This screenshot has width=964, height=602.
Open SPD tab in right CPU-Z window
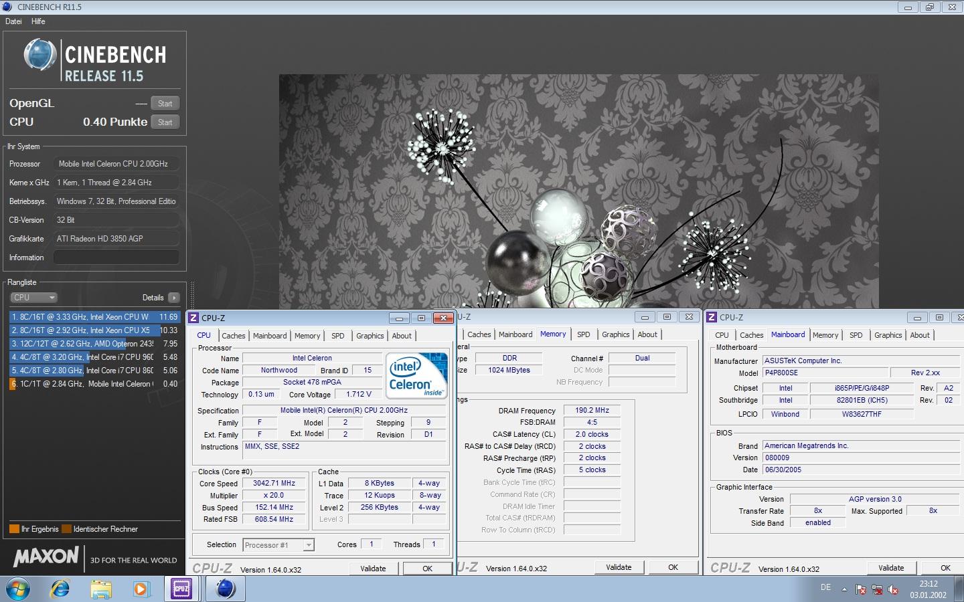[x=856, y=335]
